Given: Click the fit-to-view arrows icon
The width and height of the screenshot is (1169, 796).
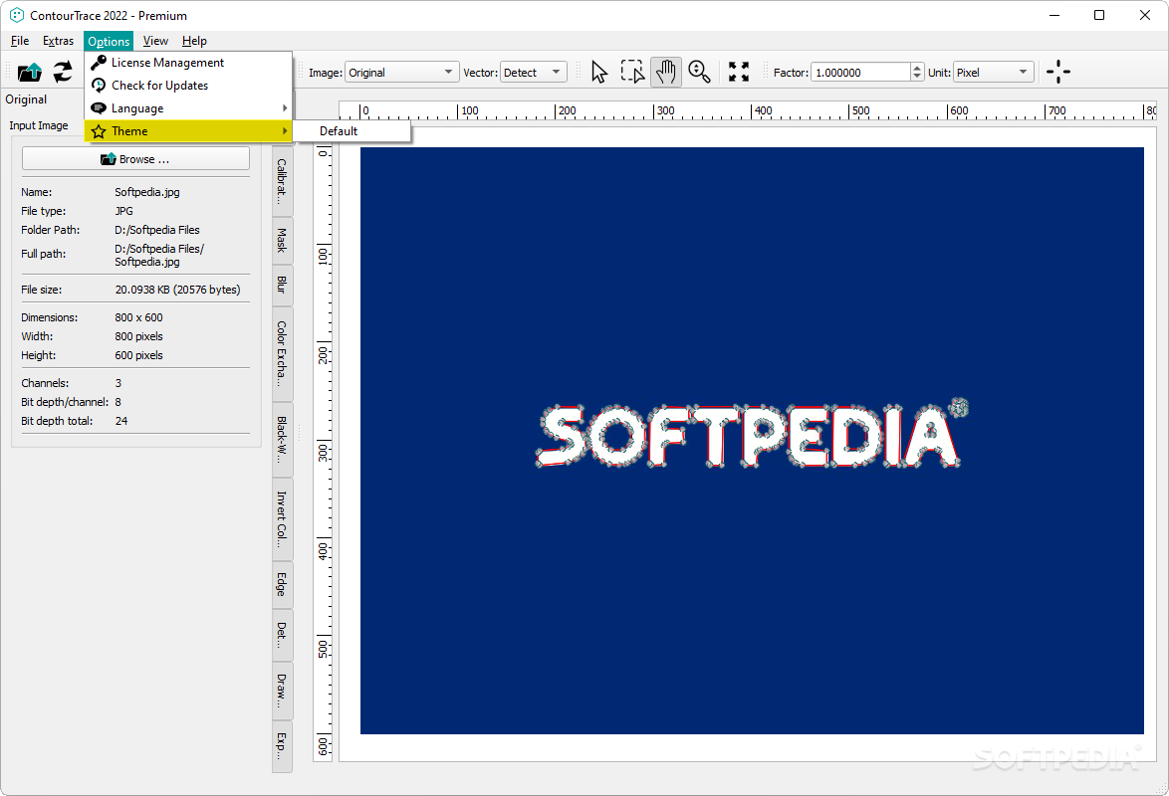Looking at the screenshot, I should (739, 73).
